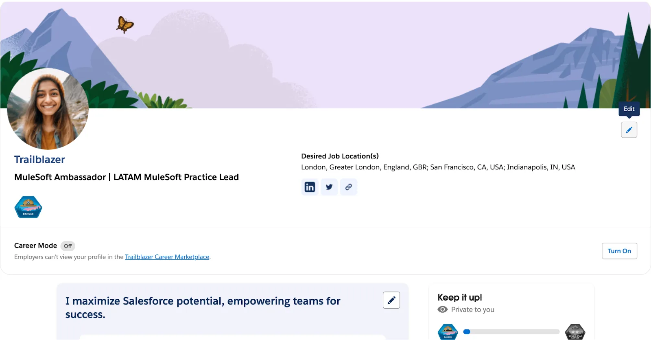Viewport: 651px width, 340px height.
Task: Click the London, San Francisco locations text
Action: [438, 167]
